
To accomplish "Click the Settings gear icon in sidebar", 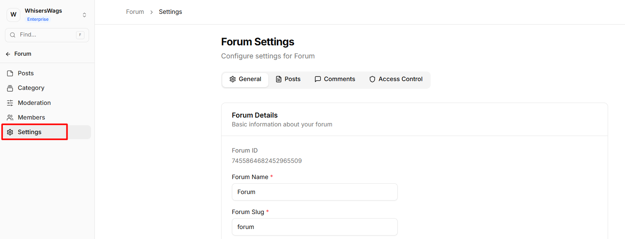I will coord(10,132).
